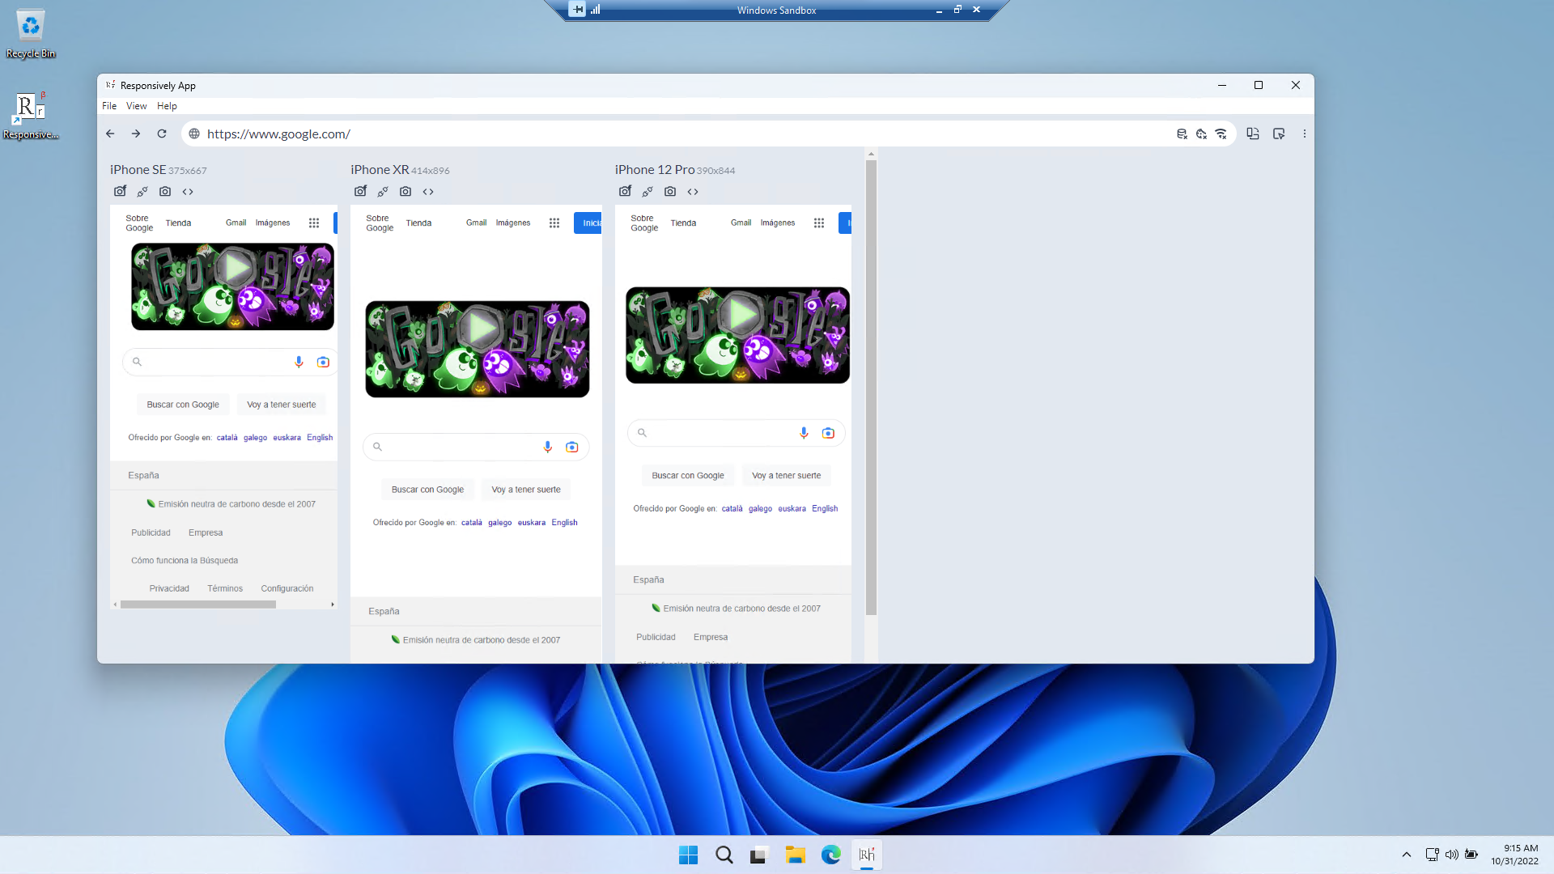Open the device manager icon
This screenshot has width=1554, height=874.
point(1253,134)
